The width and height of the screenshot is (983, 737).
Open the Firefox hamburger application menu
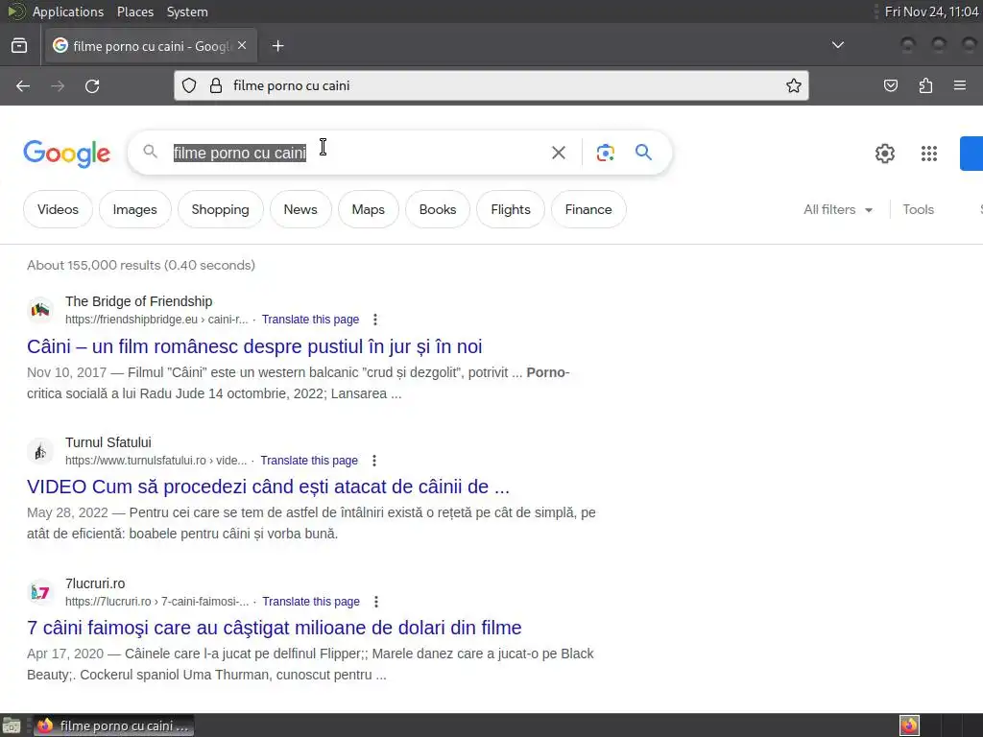[x=960, y=85]
